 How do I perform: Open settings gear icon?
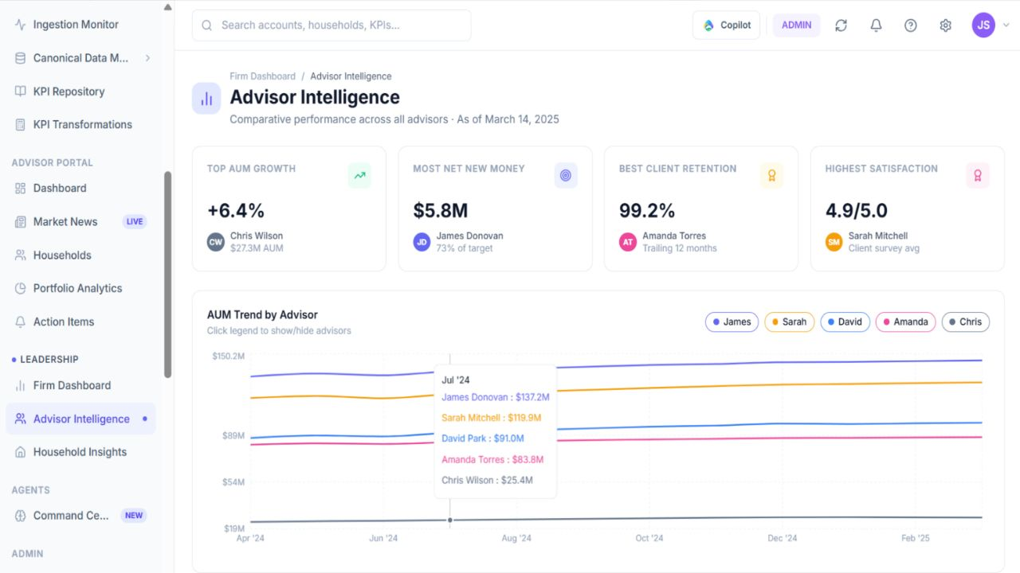point(946,25)
